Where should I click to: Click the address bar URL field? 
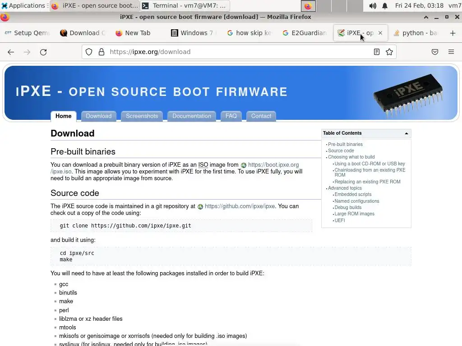point(239,52)
